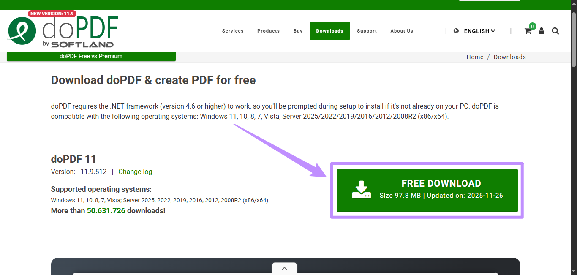Click the search magnifier icon

(x=555, y=31)
